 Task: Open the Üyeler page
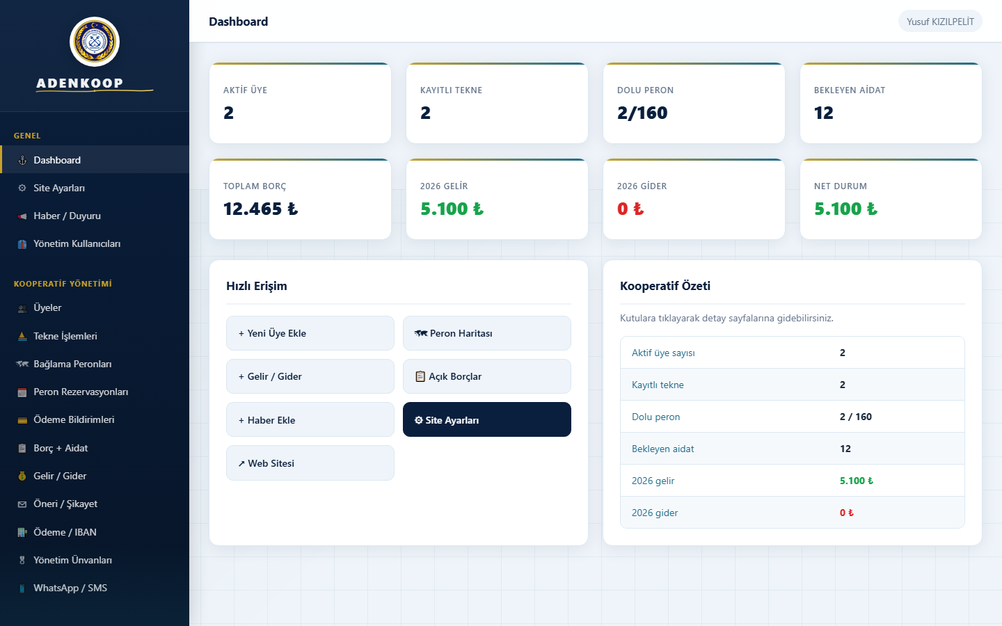tap(95, 307)
